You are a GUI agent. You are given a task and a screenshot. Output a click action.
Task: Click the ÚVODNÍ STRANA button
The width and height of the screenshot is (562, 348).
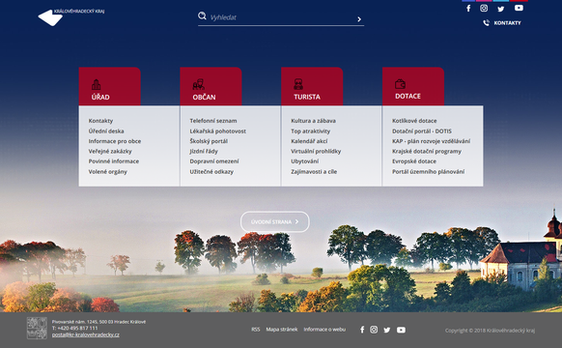point(275,221)
